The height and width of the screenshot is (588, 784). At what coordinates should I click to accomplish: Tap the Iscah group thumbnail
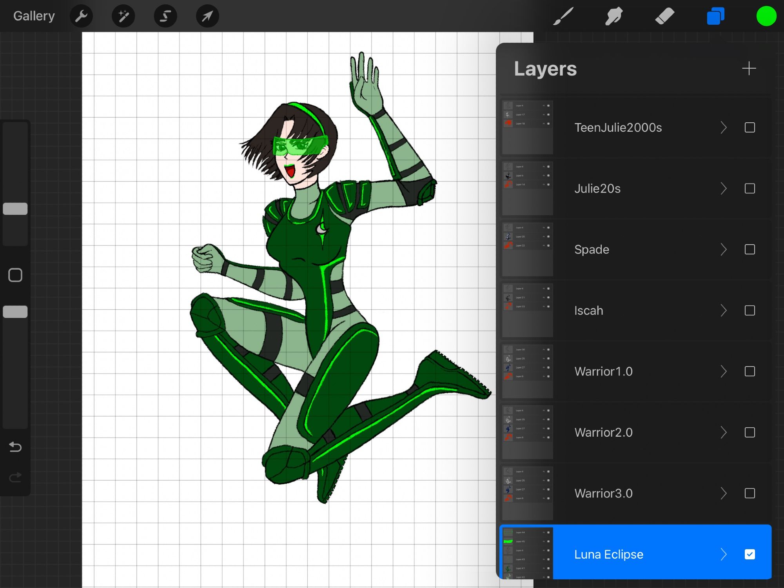click(x=527, y=310)
